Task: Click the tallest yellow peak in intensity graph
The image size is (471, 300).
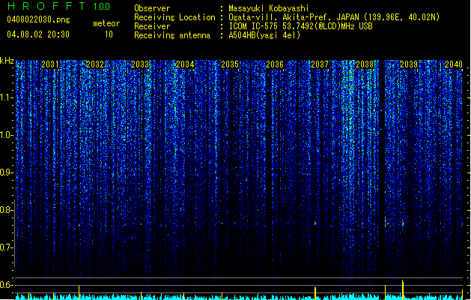Action: [403, 289]
